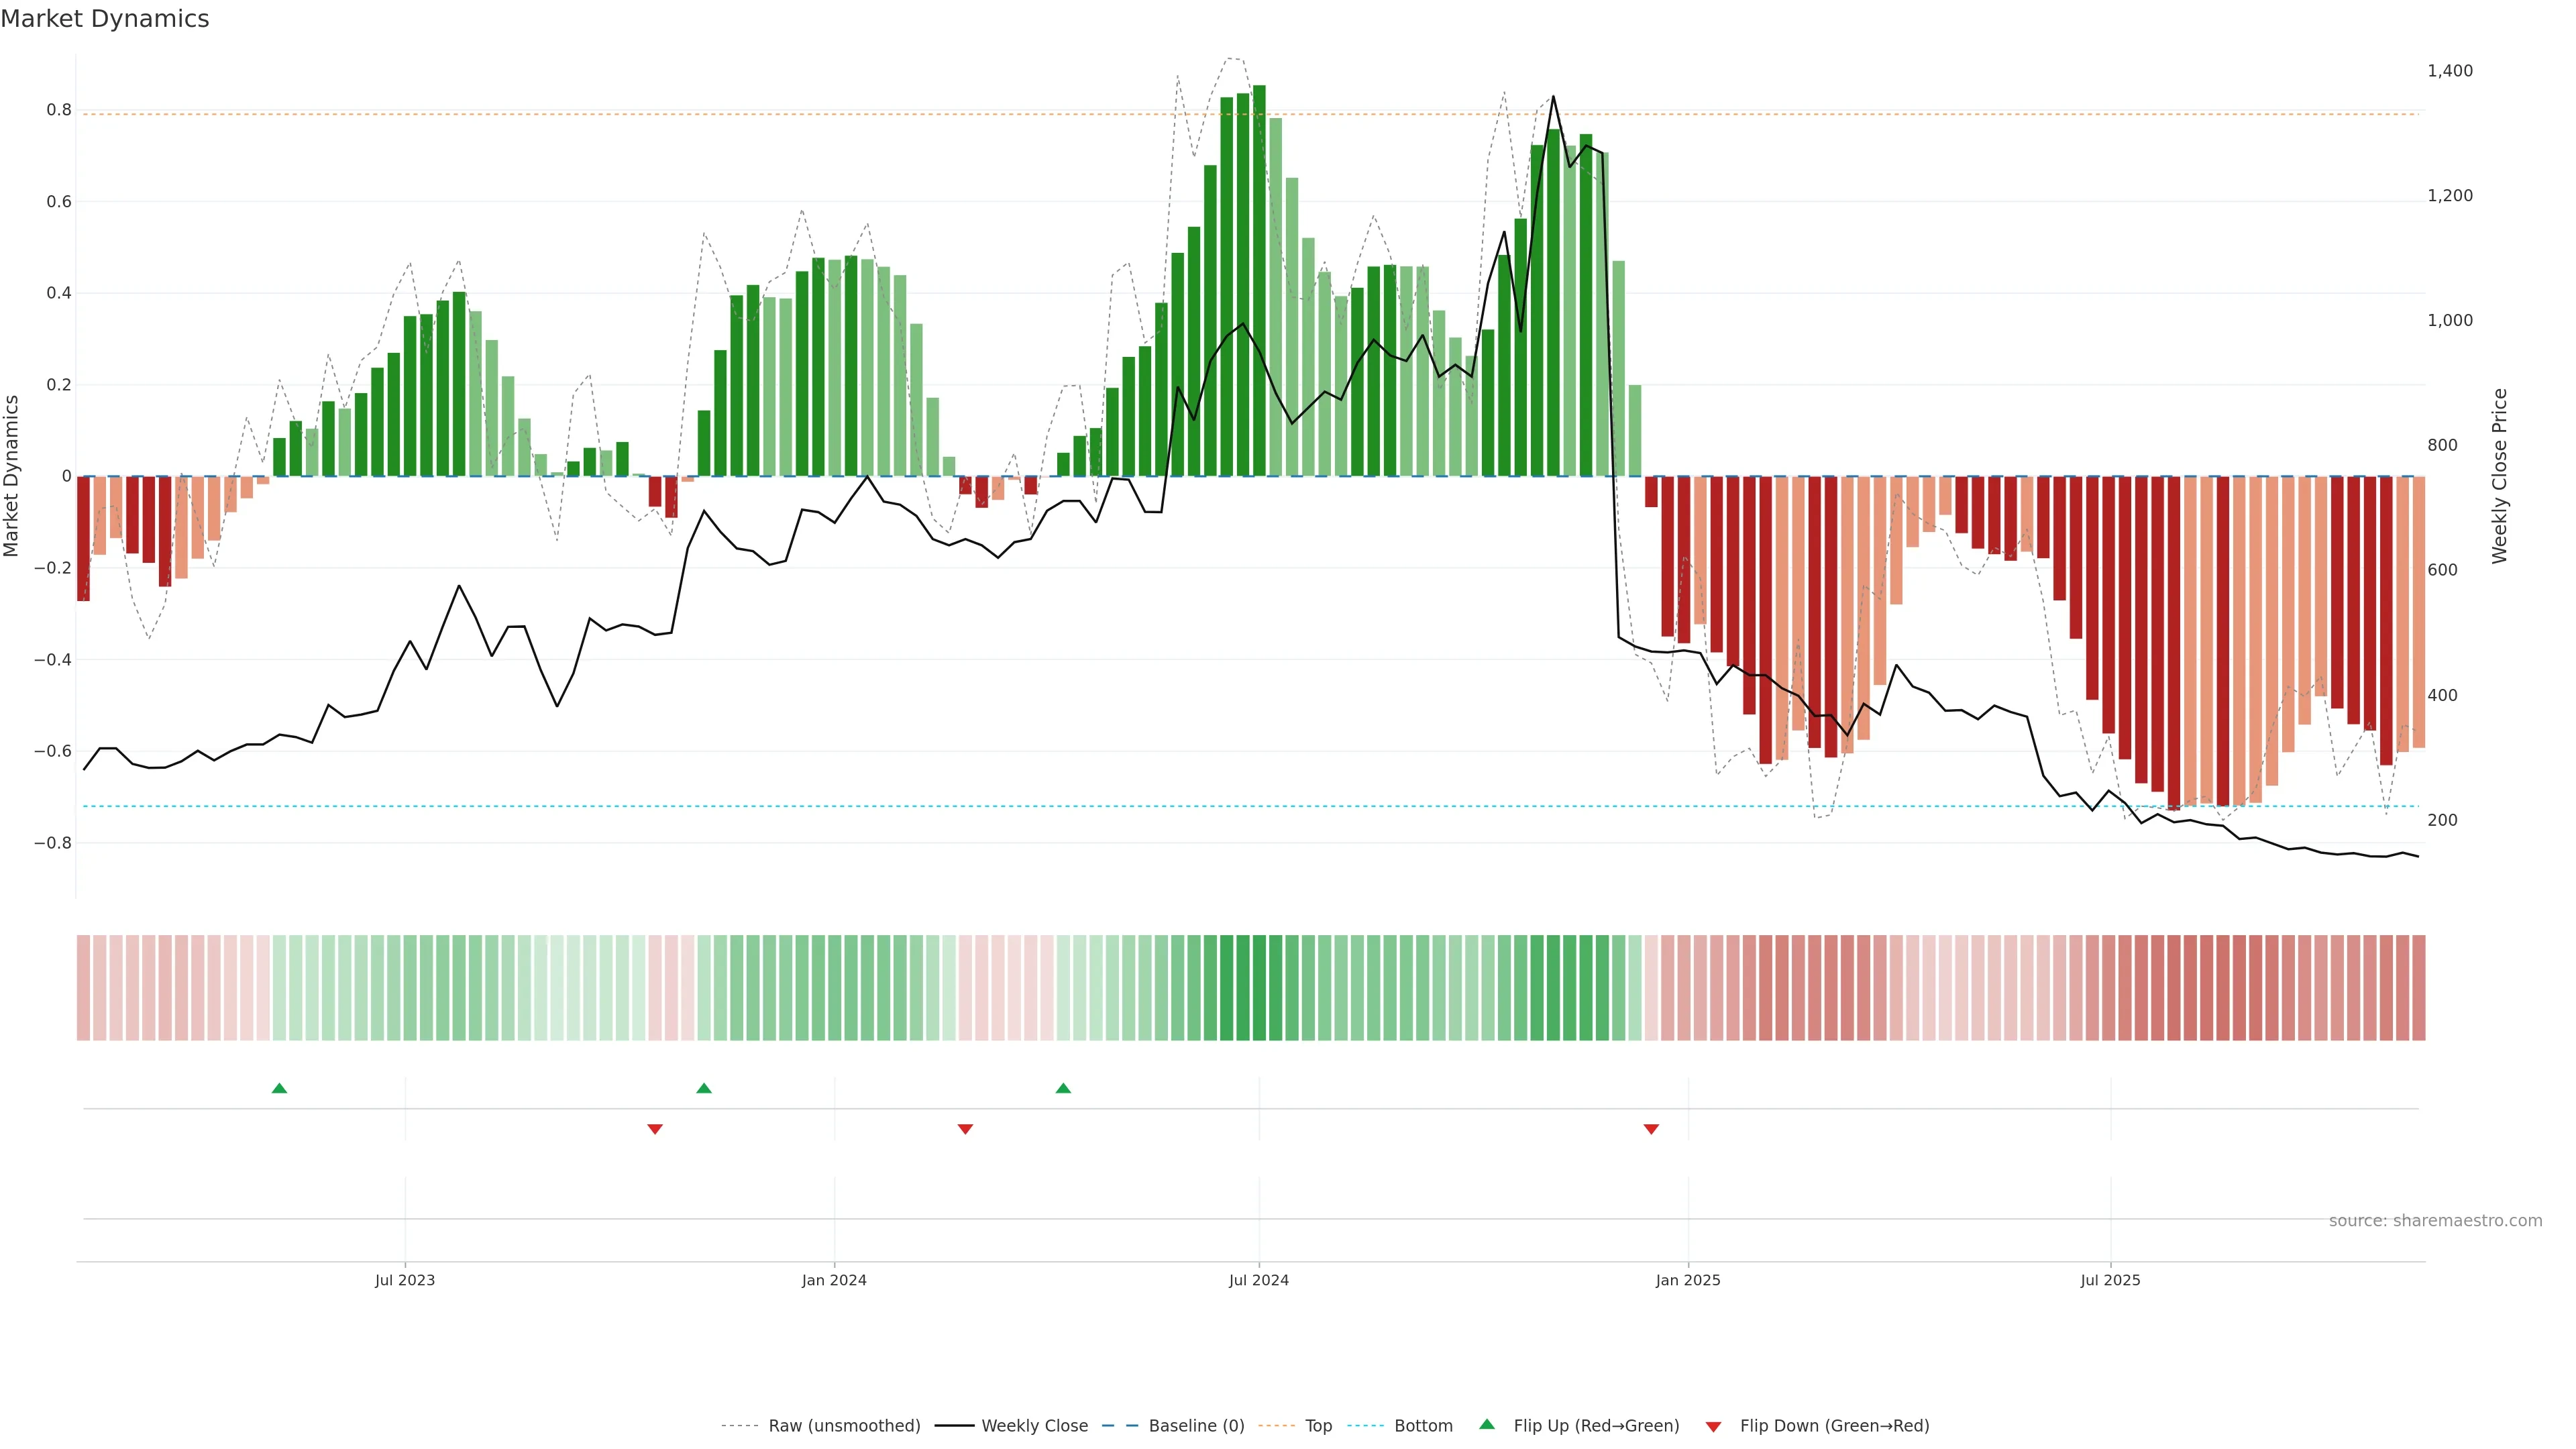2576x1449 pixels.
Task: Click the darkest green heat strip cell
Action: 1259,987
